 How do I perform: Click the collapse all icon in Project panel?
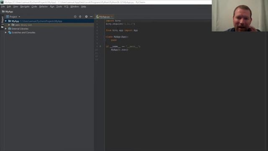click(80, 17)
